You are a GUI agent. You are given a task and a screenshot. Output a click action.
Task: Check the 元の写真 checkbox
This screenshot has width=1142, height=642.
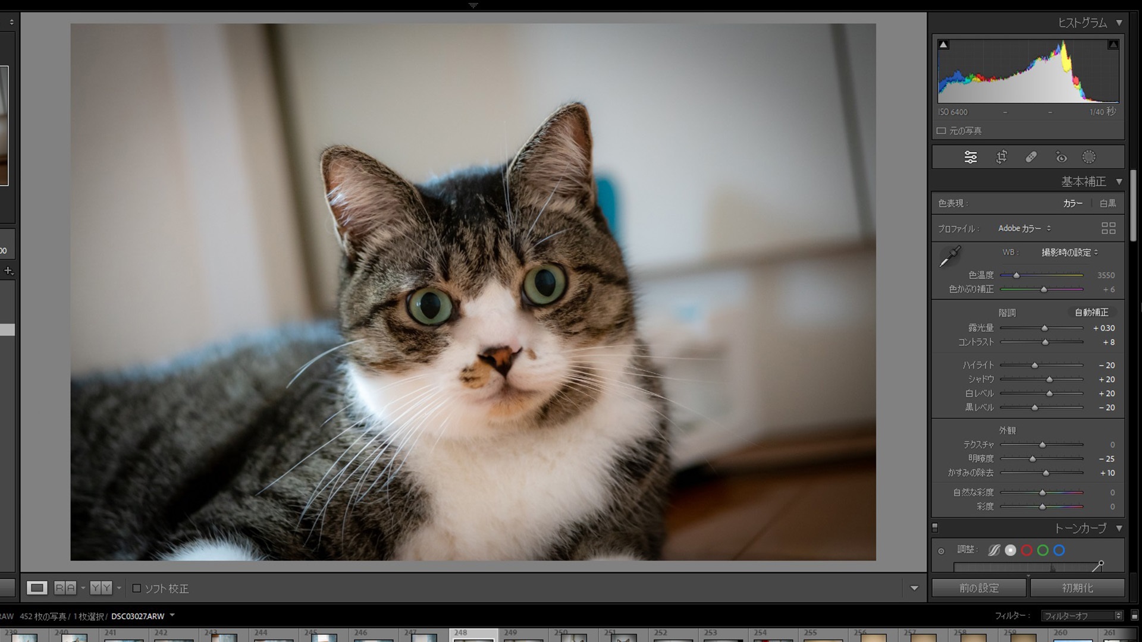(x=942, y=131)
